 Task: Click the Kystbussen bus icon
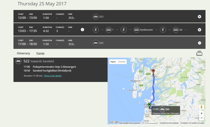137,30
